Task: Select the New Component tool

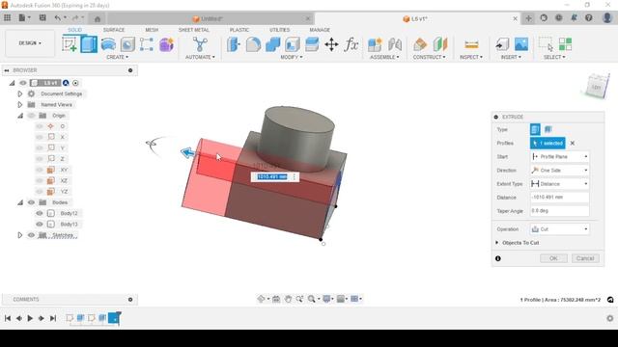Action: [375, 44]
